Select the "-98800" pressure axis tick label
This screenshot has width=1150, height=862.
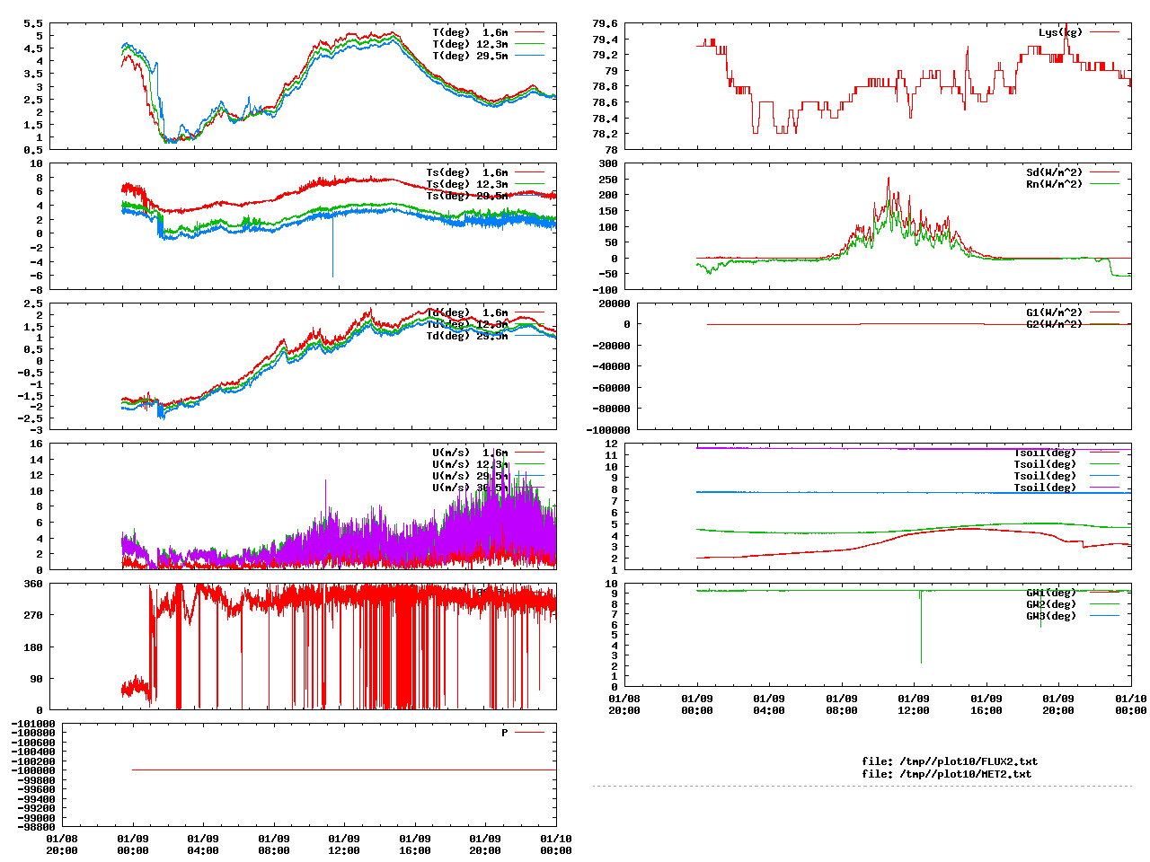36,827
